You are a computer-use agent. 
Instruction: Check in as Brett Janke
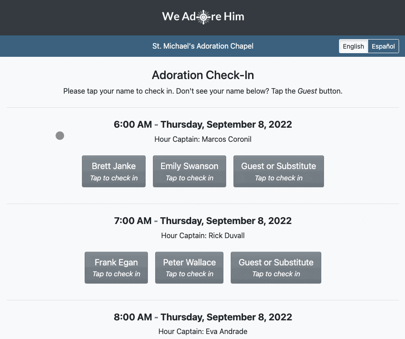tap(114, 171)
